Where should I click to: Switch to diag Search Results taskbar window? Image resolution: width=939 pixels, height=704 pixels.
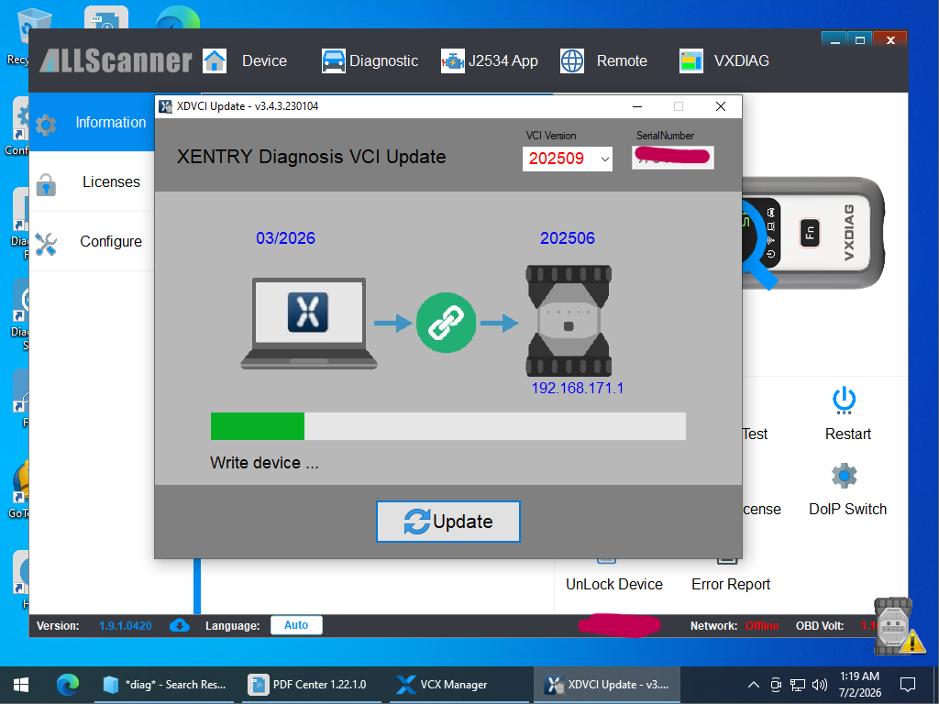165,684
